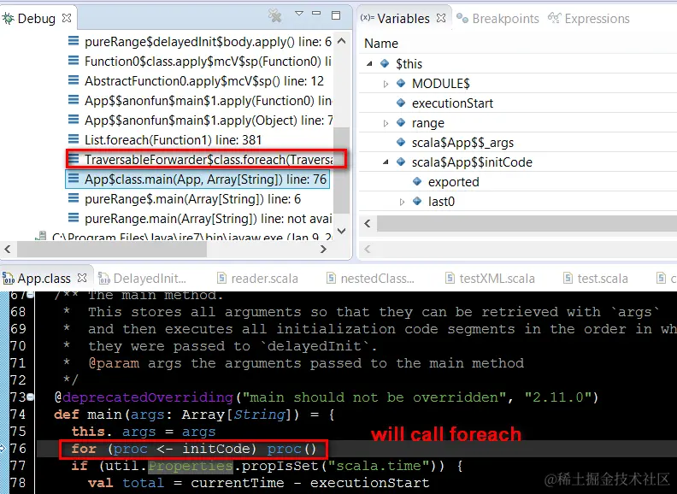The width and height of the screenshot is (677, 494).
Task: Select the scala$App$$initCode variable
Action: pyautogui.click(x=518, y=162)
